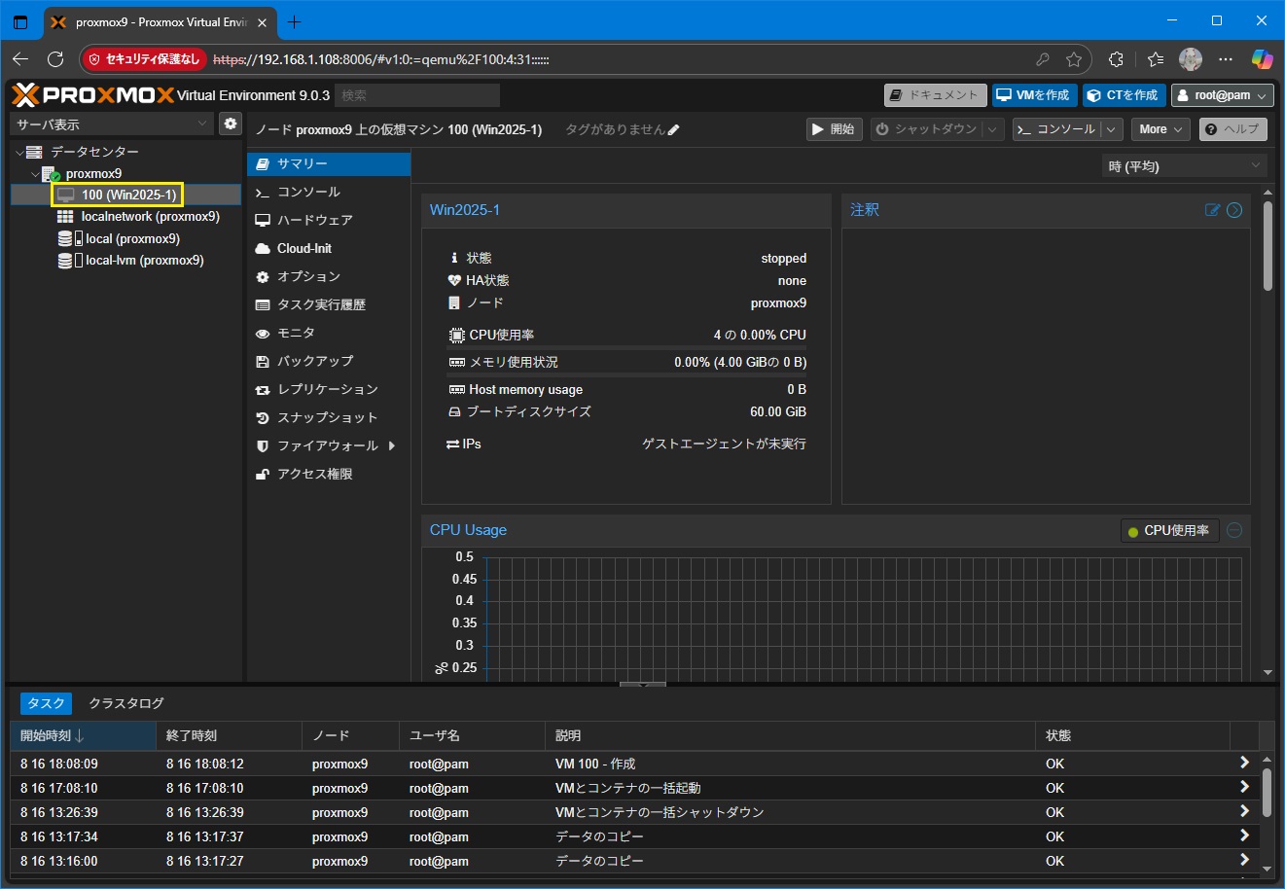
Task: Open the favorites list icon in Edge
Action: 1156,59
